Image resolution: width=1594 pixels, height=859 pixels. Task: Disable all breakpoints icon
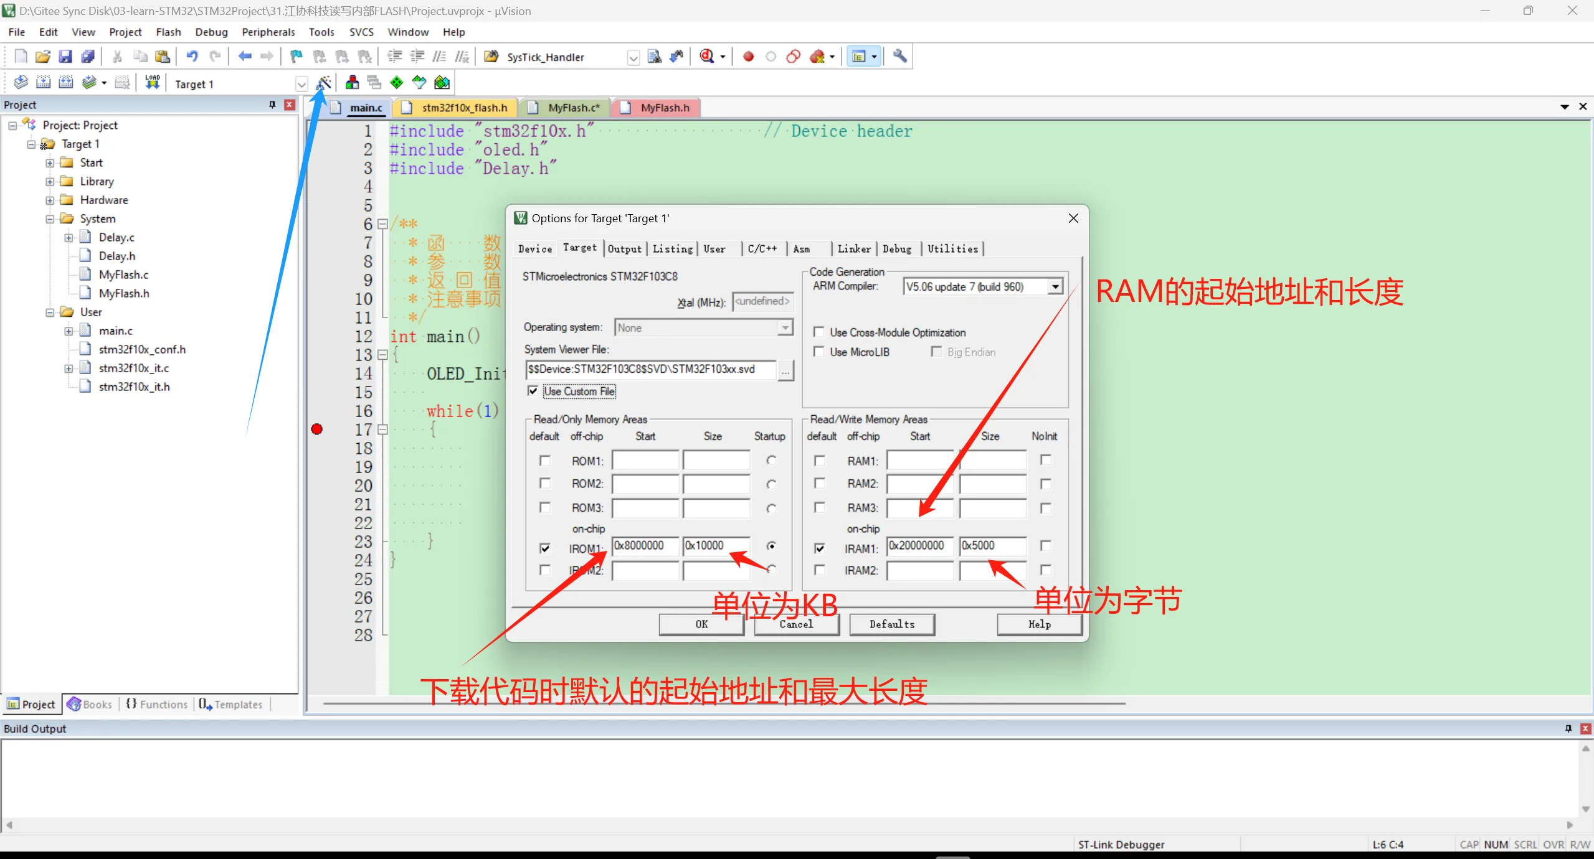[x=793, y=57]
